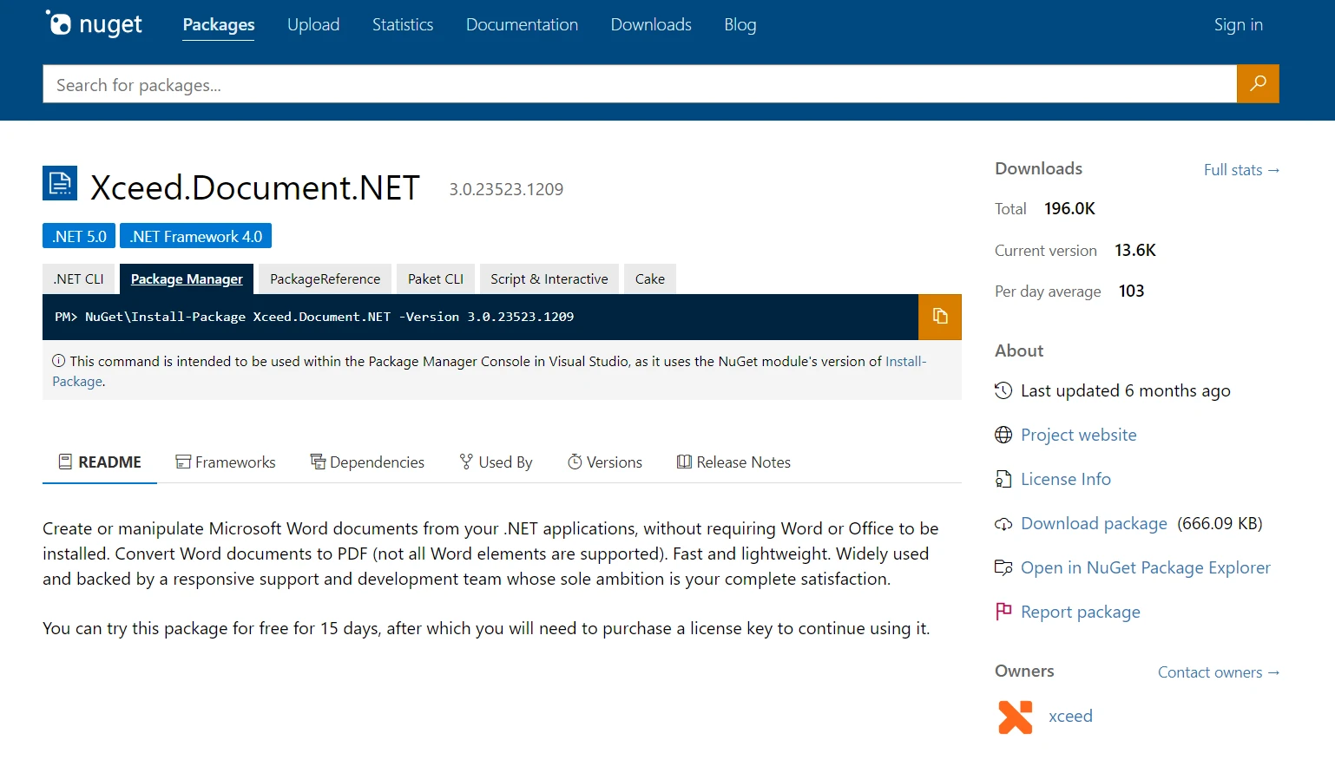Click the cloud download icon
1335x760 pixels.
click(1003, 523)
